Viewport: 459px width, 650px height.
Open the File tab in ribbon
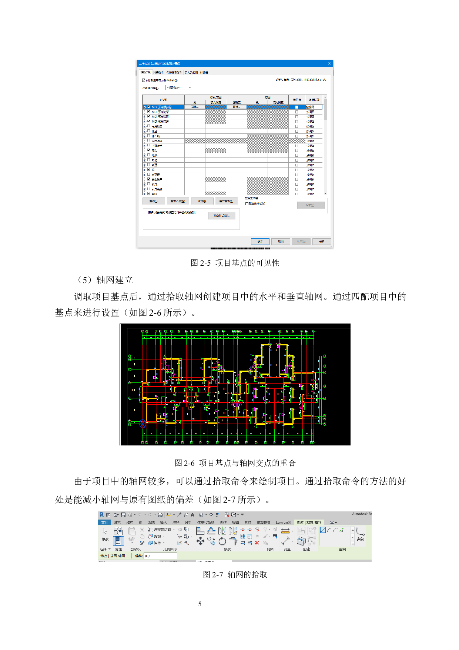click(x=105, y=523)
